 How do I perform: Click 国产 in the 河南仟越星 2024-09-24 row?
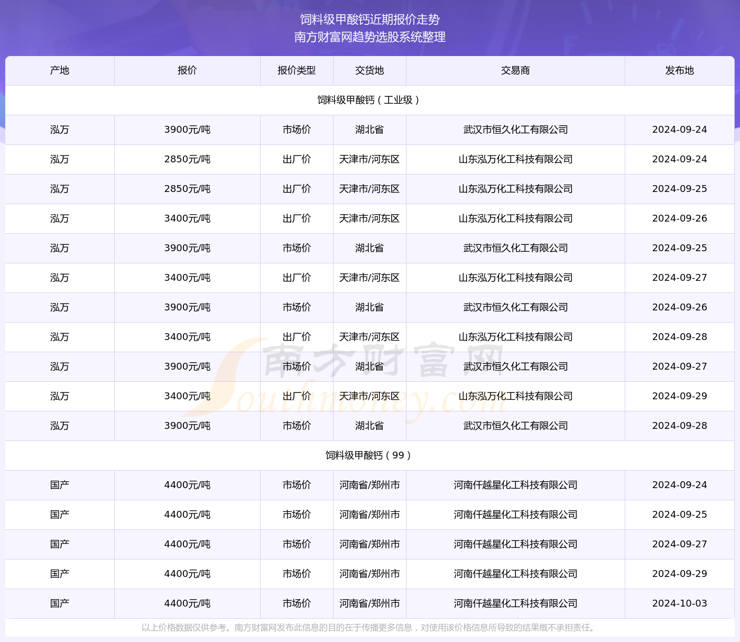click(60, 485)
